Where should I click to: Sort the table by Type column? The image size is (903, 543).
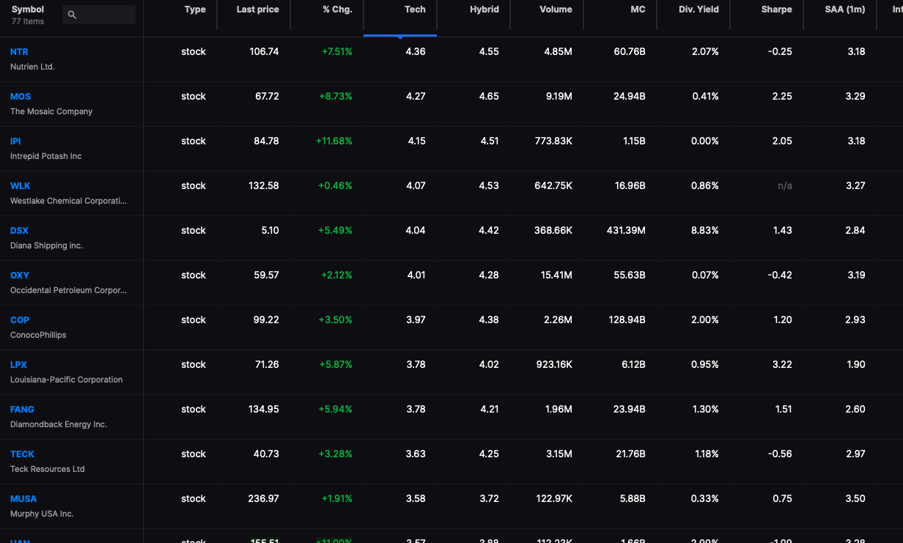[x=195, y=10]
